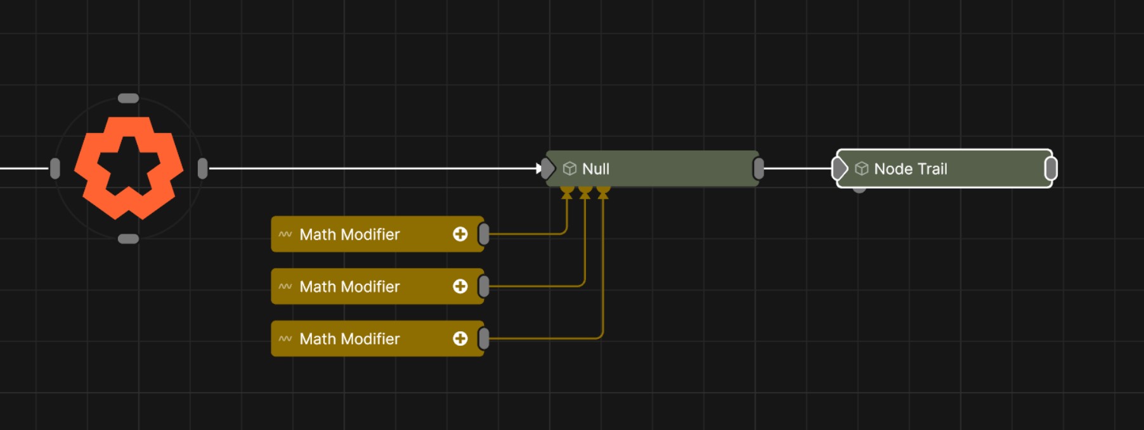Select the Null node by its label
The width and height of the screenshot is (1144, 430).
pyautogui.click(x=595, y=169)
